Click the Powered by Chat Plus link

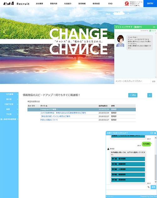coord(148,196)
